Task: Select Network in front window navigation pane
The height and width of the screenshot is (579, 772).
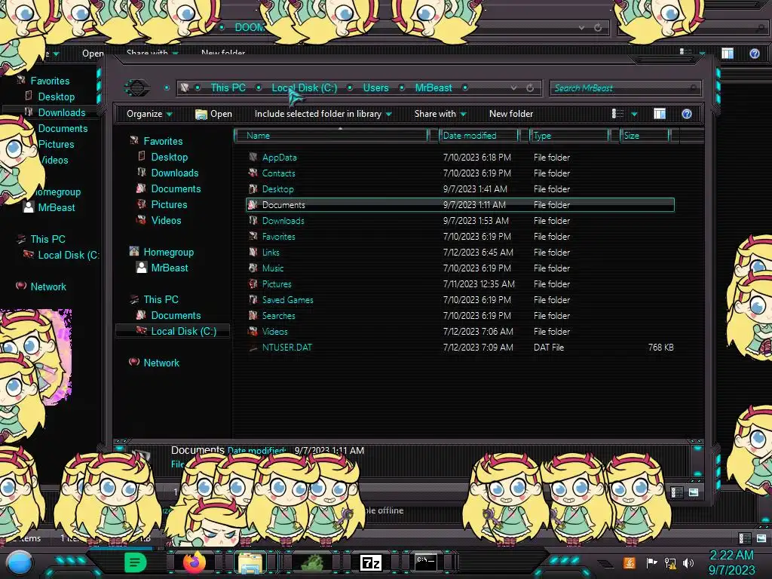Action: 161,363
